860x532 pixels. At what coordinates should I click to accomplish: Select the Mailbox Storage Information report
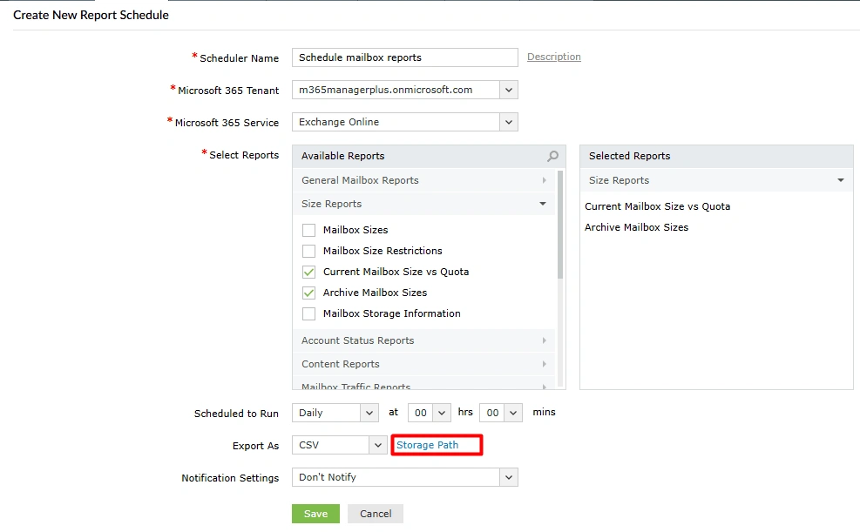pos(308,313)
